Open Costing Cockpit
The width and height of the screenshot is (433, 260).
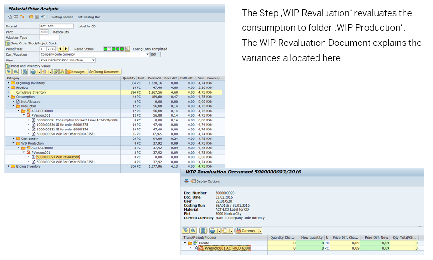pos(62,17)
